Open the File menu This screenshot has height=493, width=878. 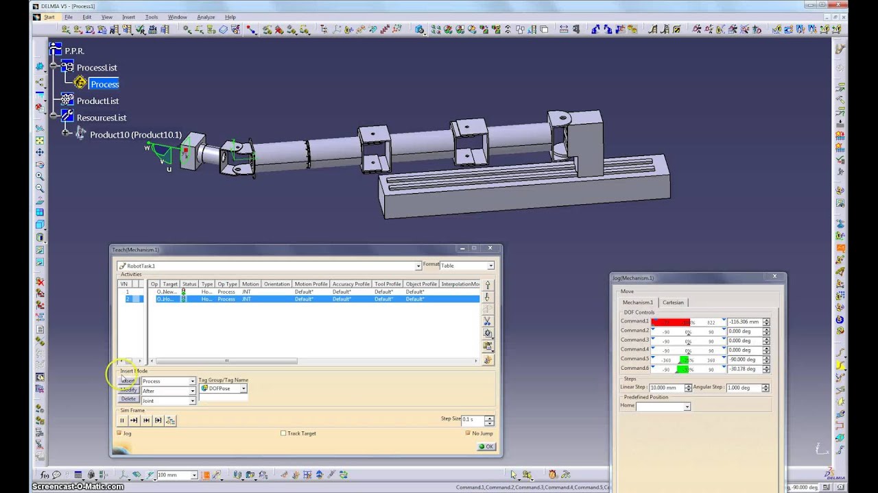point(69,17)
